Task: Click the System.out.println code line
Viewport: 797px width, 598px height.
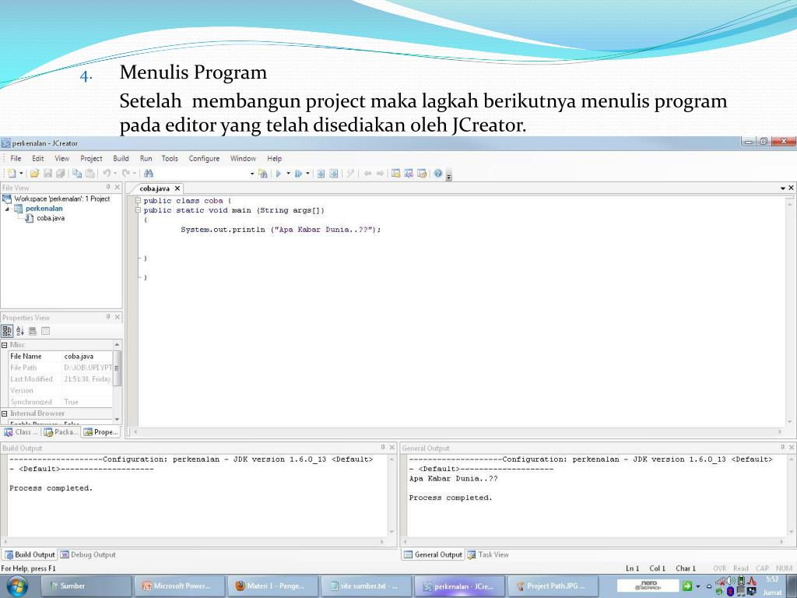Action: coord(280,230)
